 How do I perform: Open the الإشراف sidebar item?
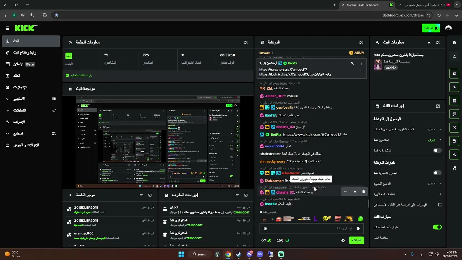[x=30, y=122]
